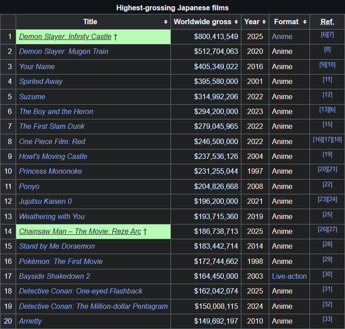
Task: Open reference [8] for Mugen Train
Action: tap(328, 49)
